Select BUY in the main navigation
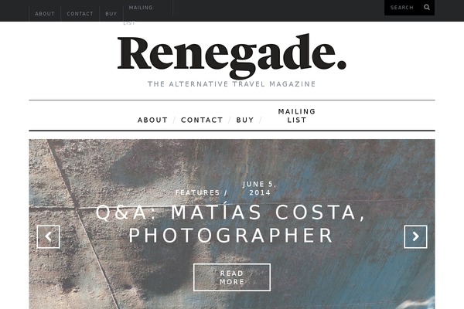 coord(245,120)
